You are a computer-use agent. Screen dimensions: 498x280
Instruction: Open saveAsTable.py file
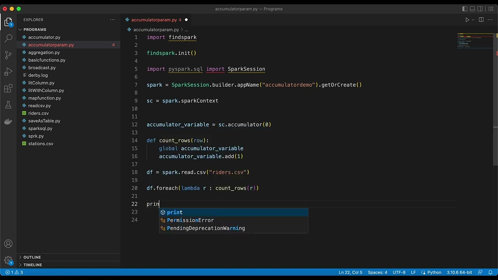click(44, 121)
